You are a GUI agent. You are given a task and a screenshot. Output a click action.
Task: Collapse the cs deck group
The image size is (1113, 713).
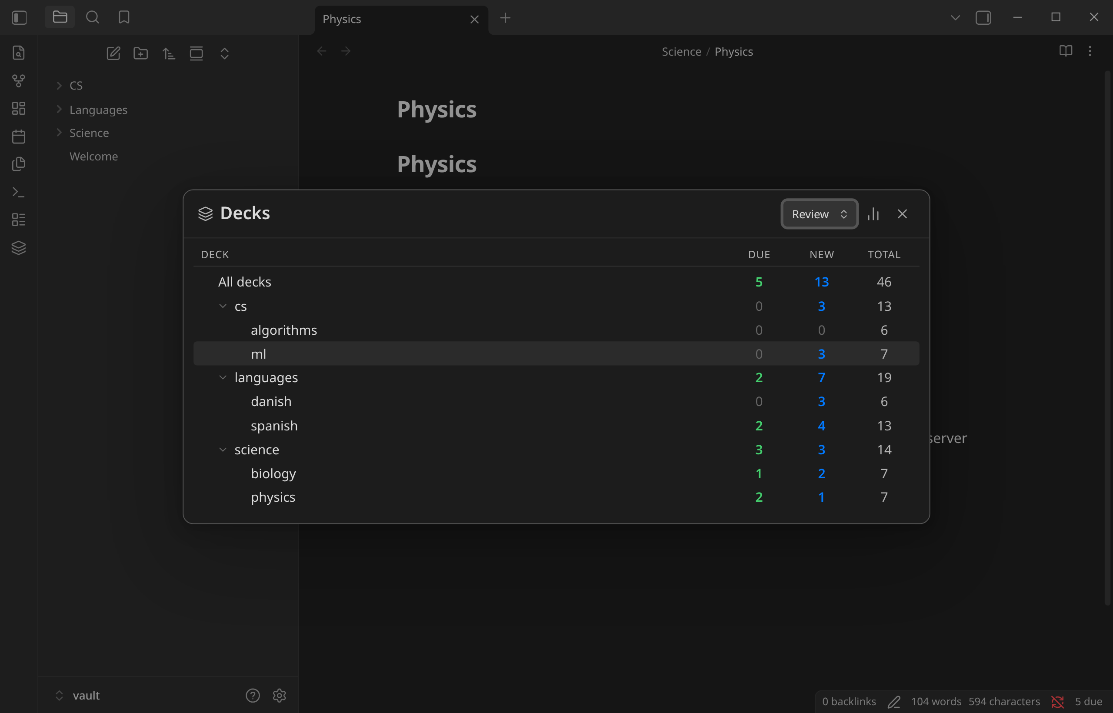(223, 306)
